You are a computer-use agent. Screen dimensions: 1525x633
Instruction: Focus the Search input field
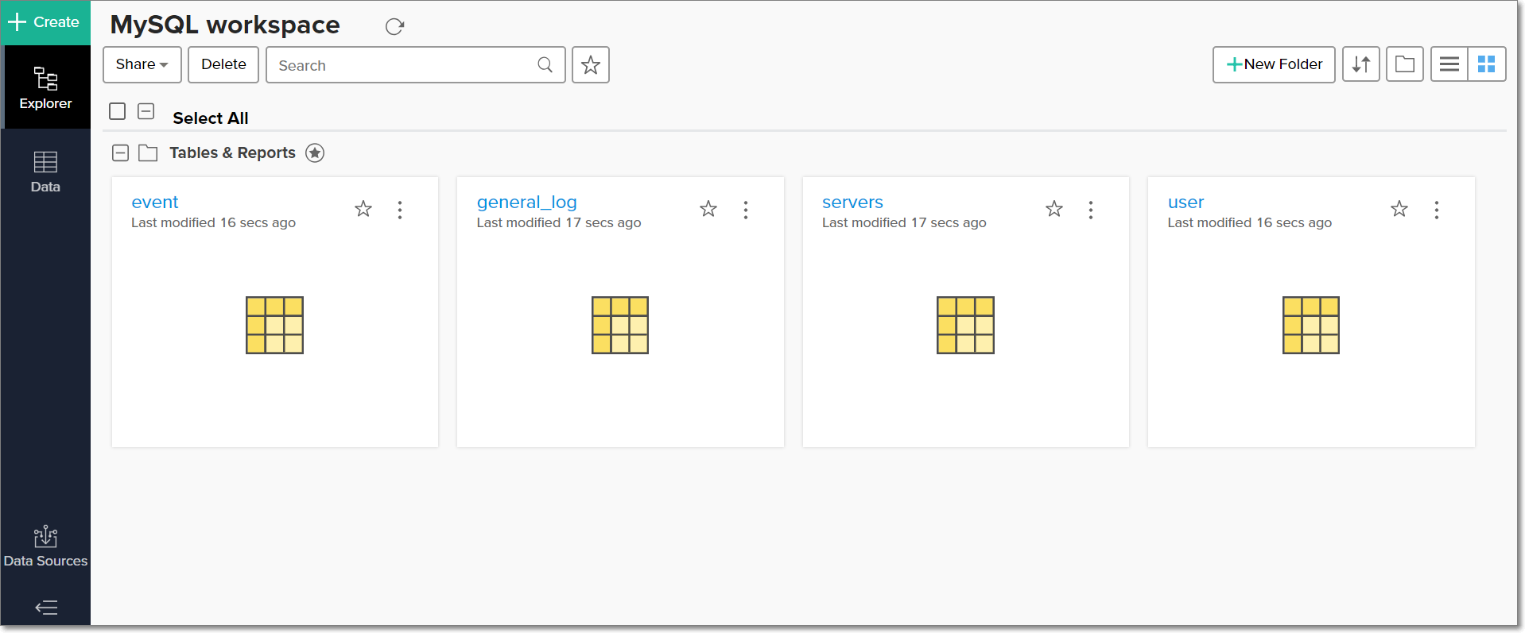coord(415,64)
